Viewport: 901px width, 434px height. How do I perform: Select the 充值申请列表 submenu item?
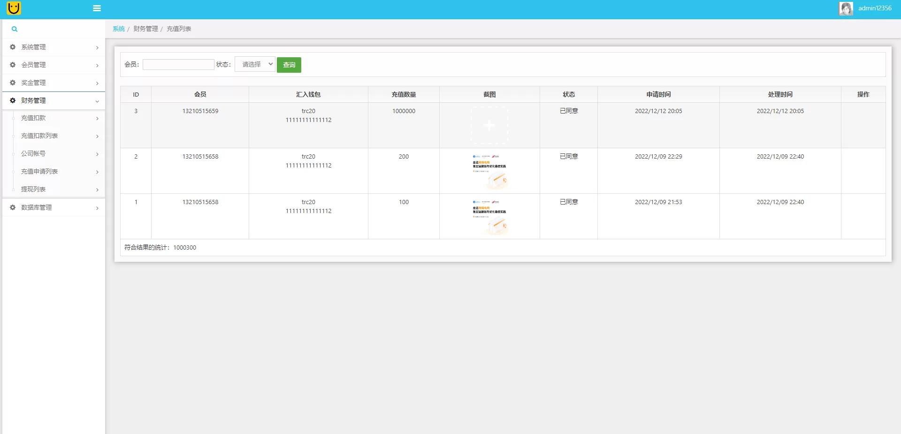[39, 172]
